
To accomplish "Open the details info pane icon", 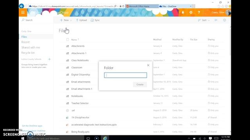I will (x=225, y=20).
